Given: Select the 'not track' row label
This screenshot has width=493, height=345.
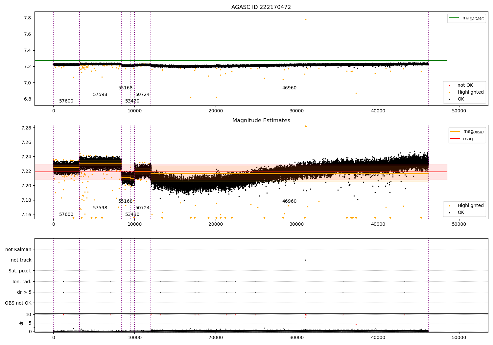Looking at the screenshot, I should tap(21, 260).
